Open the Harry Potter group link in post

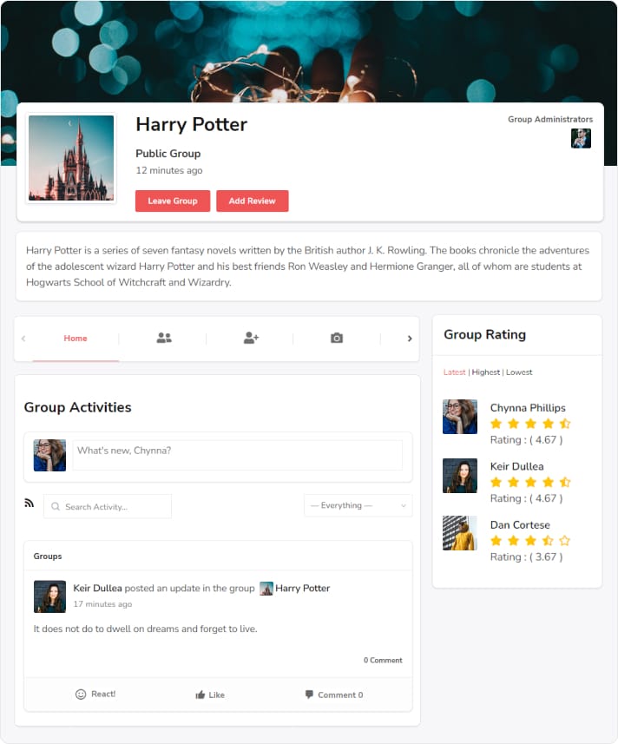click(302, 589)
